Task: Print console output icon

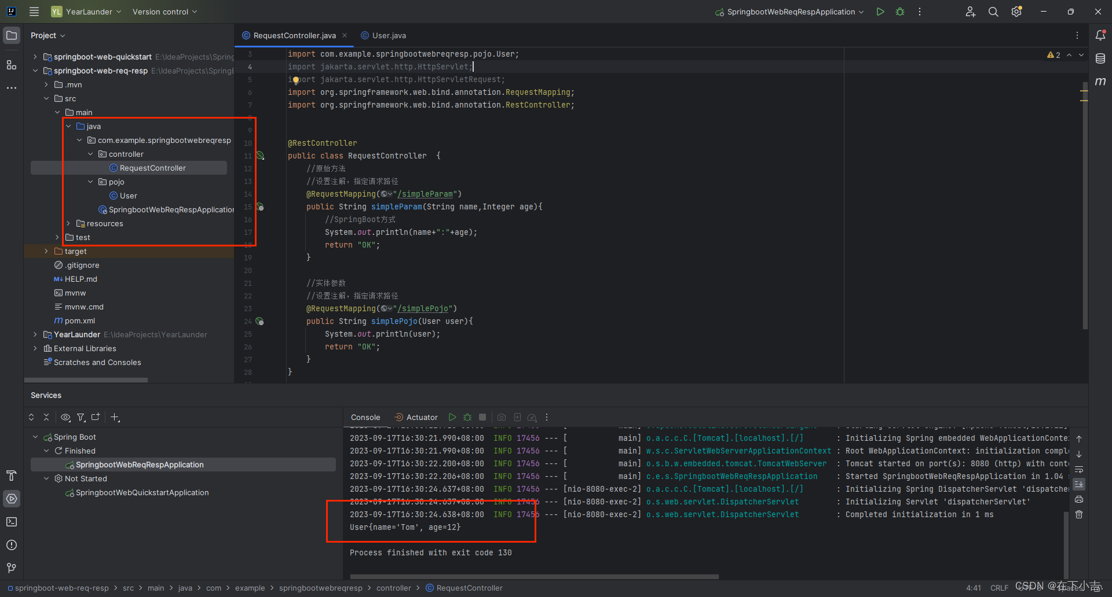Action: click(1079, 499)
